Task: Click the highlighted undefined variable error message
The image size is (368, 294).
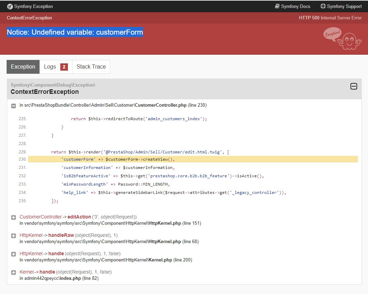Action: 75,32
